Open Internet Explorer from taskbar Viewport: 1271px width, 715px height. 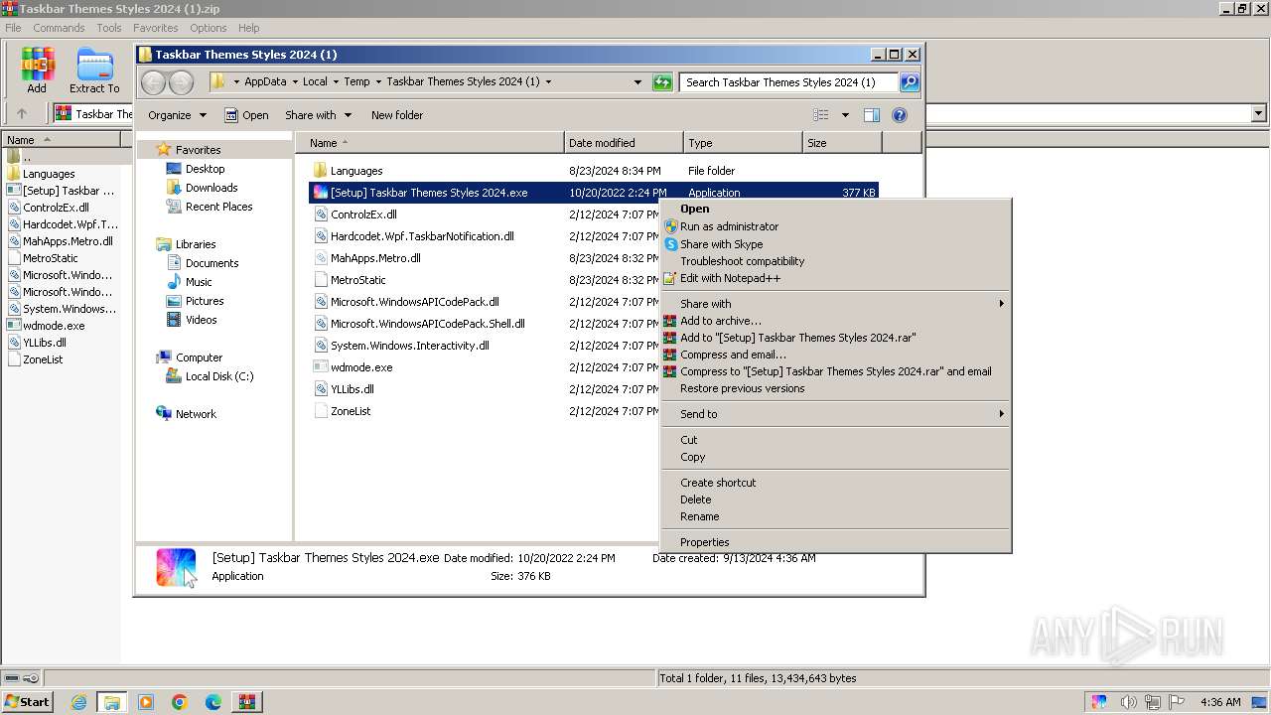pos(78,702)
